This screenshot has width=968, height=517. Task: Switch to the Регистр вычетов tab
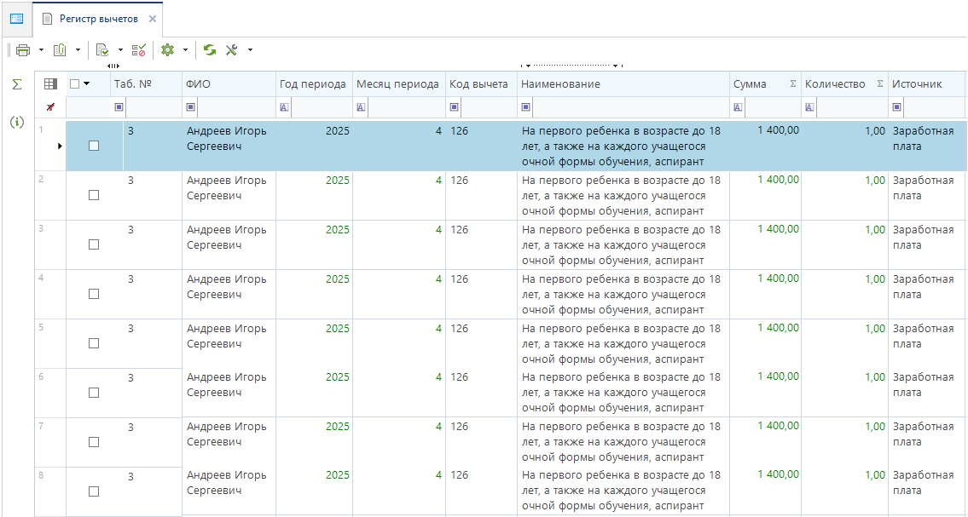[x=97, y=19]
